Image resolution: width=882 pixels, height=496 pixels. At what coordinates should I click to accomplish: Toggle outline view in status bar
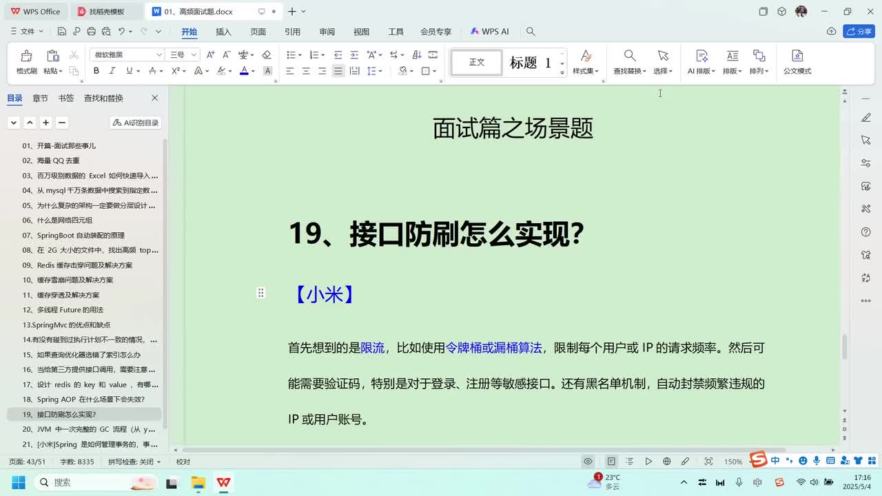tap(630, 462)
